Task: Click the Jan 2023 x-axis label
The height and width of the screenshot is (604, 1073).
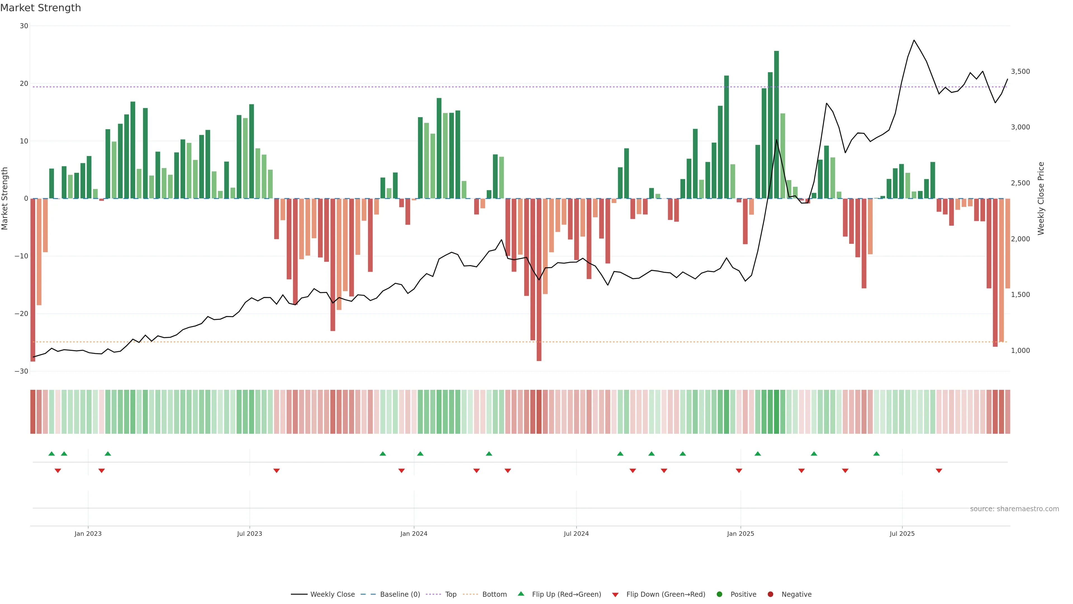Action: point(88,534)
